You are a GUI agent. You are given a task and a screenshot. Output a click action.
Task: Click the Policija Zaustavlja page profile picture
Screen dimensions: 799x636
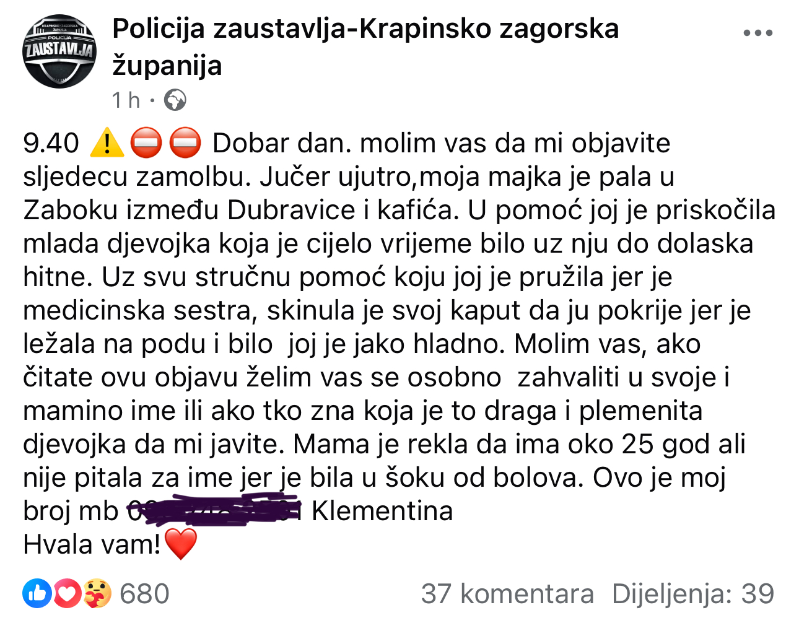59,51
